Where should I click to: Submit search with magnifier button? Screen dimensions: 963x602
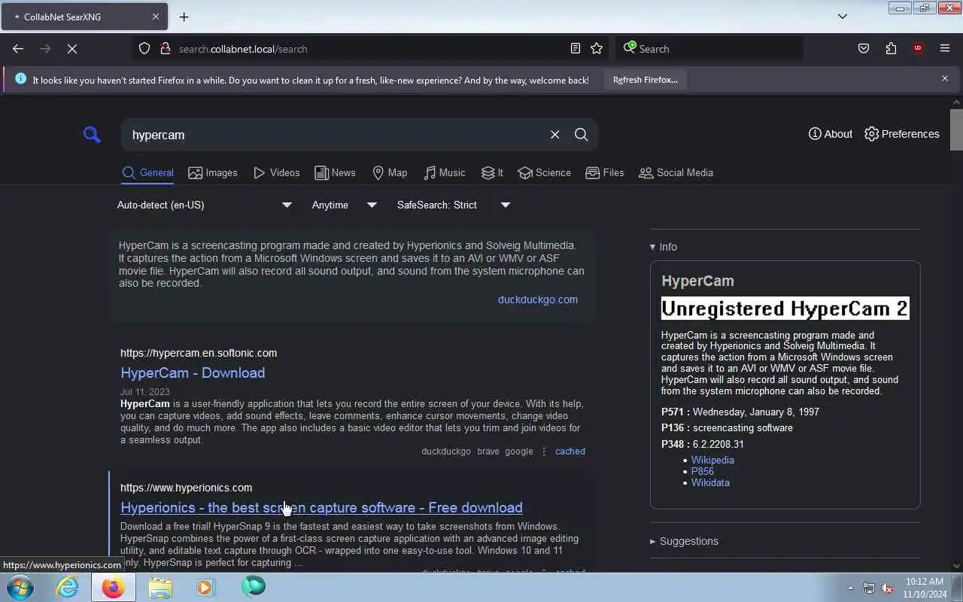point(581,135)
